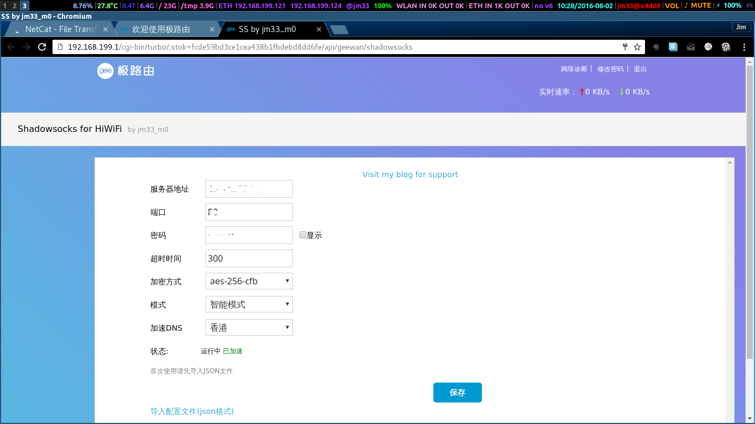Click the 退出 logout link
755x424 pixels.
640,69
